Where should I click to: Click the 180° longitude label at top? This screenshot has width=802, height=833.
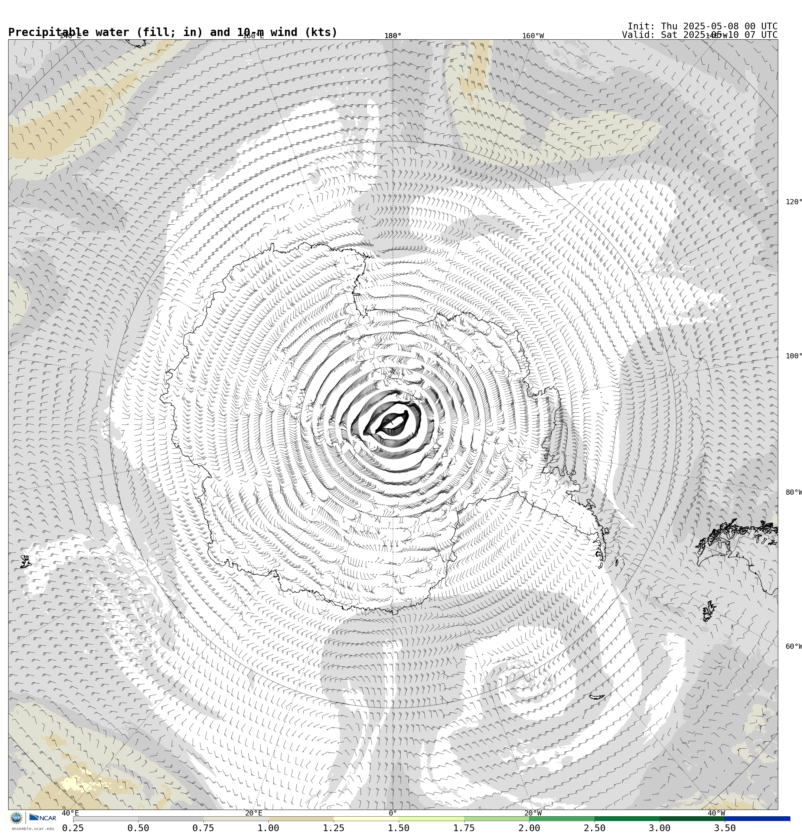(x=393, y=36)
